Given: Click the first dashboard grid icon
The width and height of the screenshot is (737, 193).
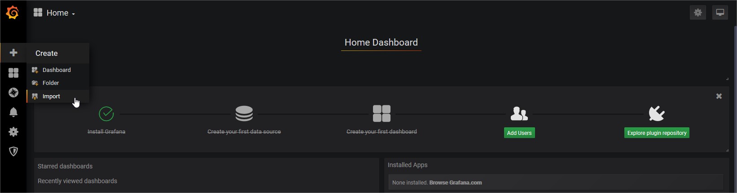Looking at the screenshot, I should tap(382, 113).
